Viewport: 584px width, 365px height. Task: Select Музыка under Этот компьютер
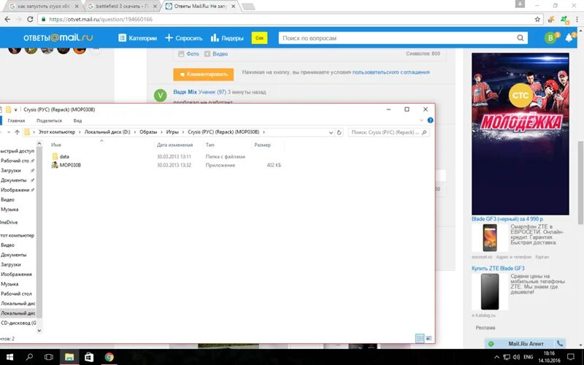(9, 284)
